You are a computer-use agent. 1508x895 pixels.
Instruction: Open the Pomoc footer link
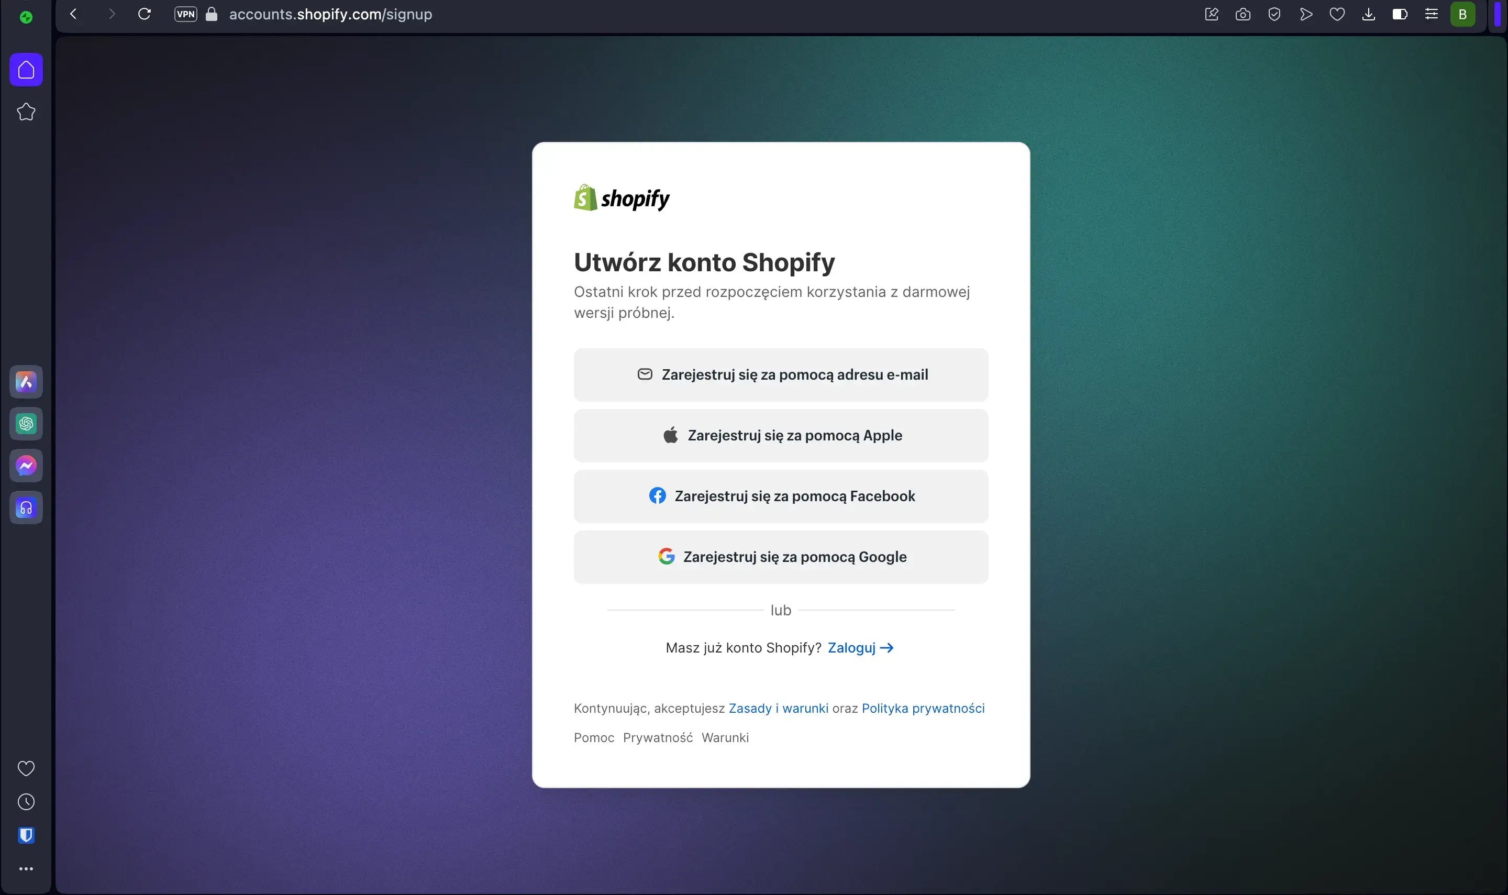(x=594, y=737)
